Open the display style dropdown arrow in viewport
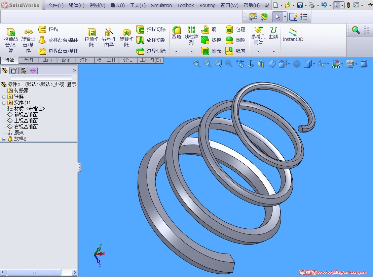Screen dimensions: 373x277 [314, 64]
